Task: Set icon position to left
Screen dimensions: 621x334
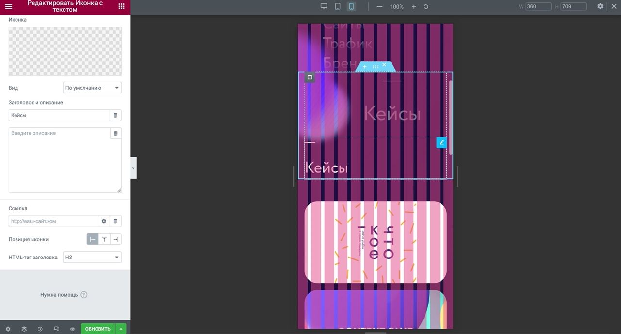Action: tap(93, 239)
